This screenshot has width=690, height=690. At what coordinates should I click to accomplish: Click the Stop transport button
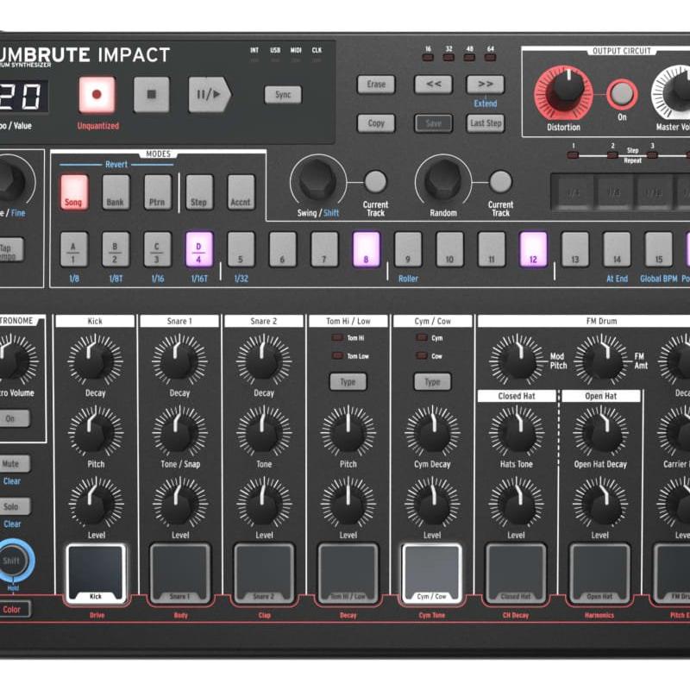pyautogui.click(x=152, y=94)
